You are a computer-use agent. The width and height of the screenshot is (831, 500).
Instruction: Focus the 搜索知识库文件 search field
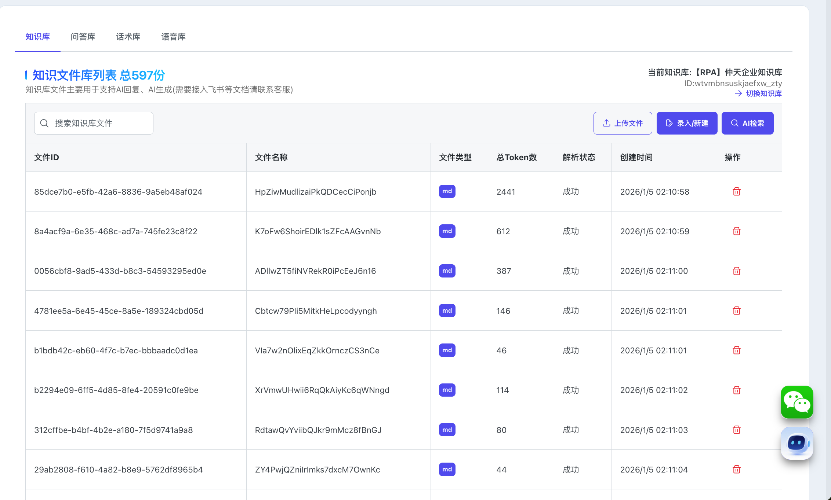click(x=99, y=123)
